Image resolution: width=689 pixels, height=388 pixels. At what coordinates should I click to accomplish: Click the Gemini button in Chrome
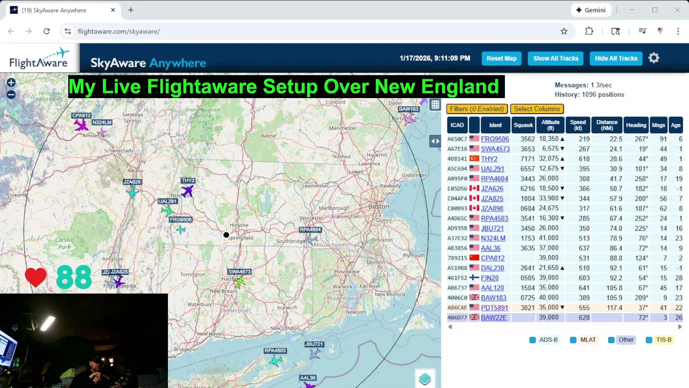pyautogui.click(x=590, y=10)
